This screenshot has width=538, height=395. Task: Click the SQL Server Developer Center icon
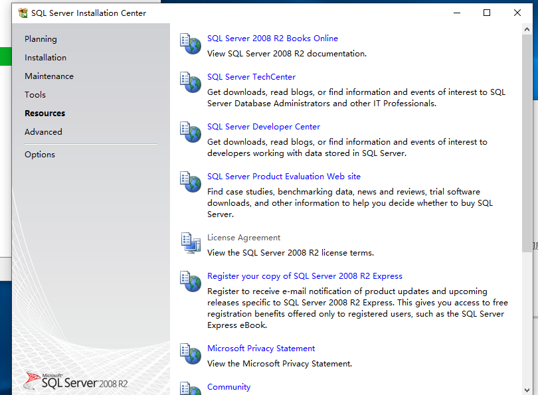pyautogui.click(x=191, y=132)
